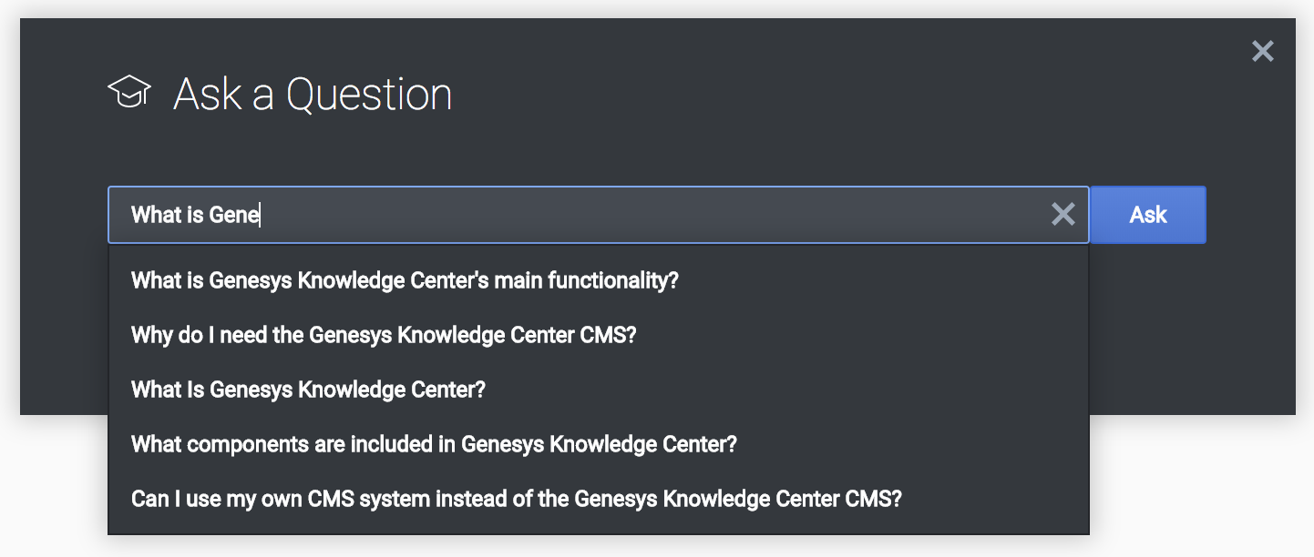This screenshot has height=557, width=1314.
Task: Open the suggestion about included components
Action: click(x=434, y=444)
